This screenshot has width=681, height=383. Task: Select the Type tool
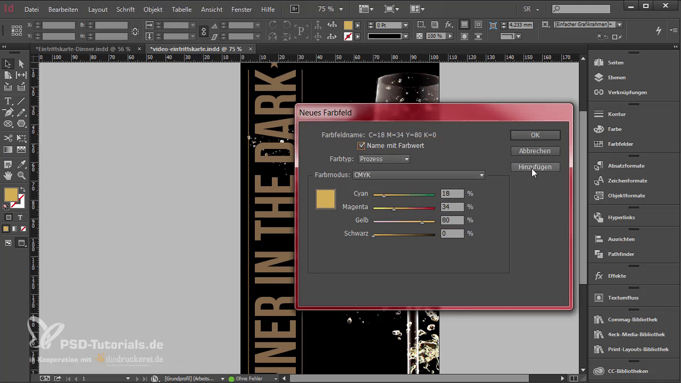[x=8, y=101]
